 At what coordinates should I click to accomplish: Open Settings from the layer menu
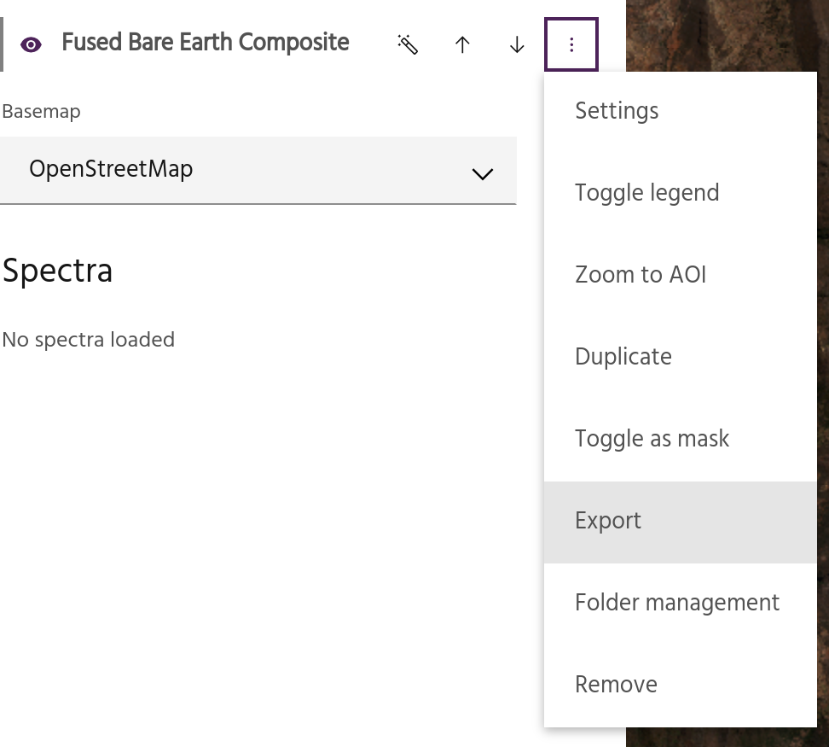coord(617,111)
